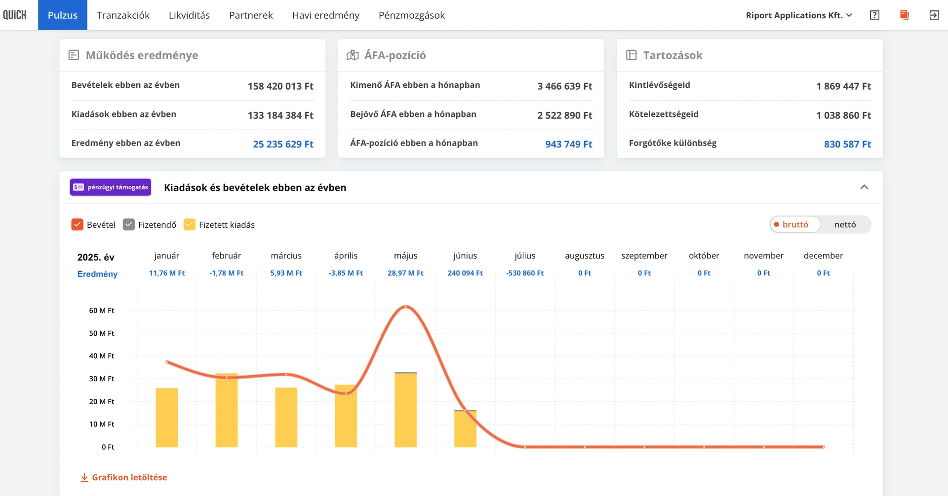Toggle the Bevétel checkbox
This screenshot has width=948, height=496.
click(x=78, y=225)
